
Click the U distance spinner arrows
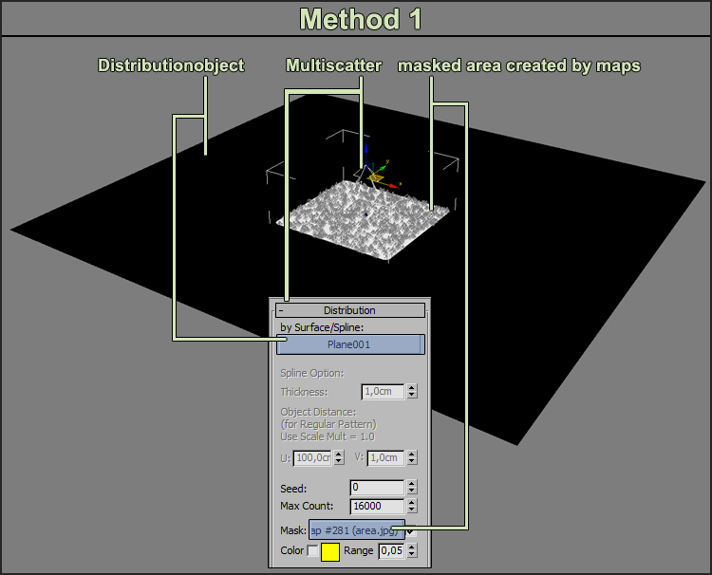coord(340,458)
